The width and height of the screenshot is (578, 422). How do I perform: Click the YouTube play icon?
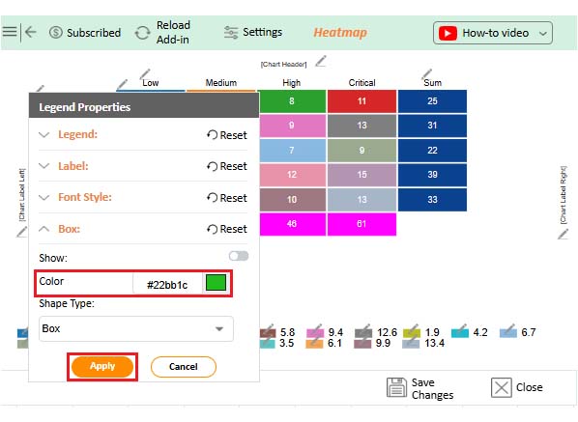tap(448, 33)
